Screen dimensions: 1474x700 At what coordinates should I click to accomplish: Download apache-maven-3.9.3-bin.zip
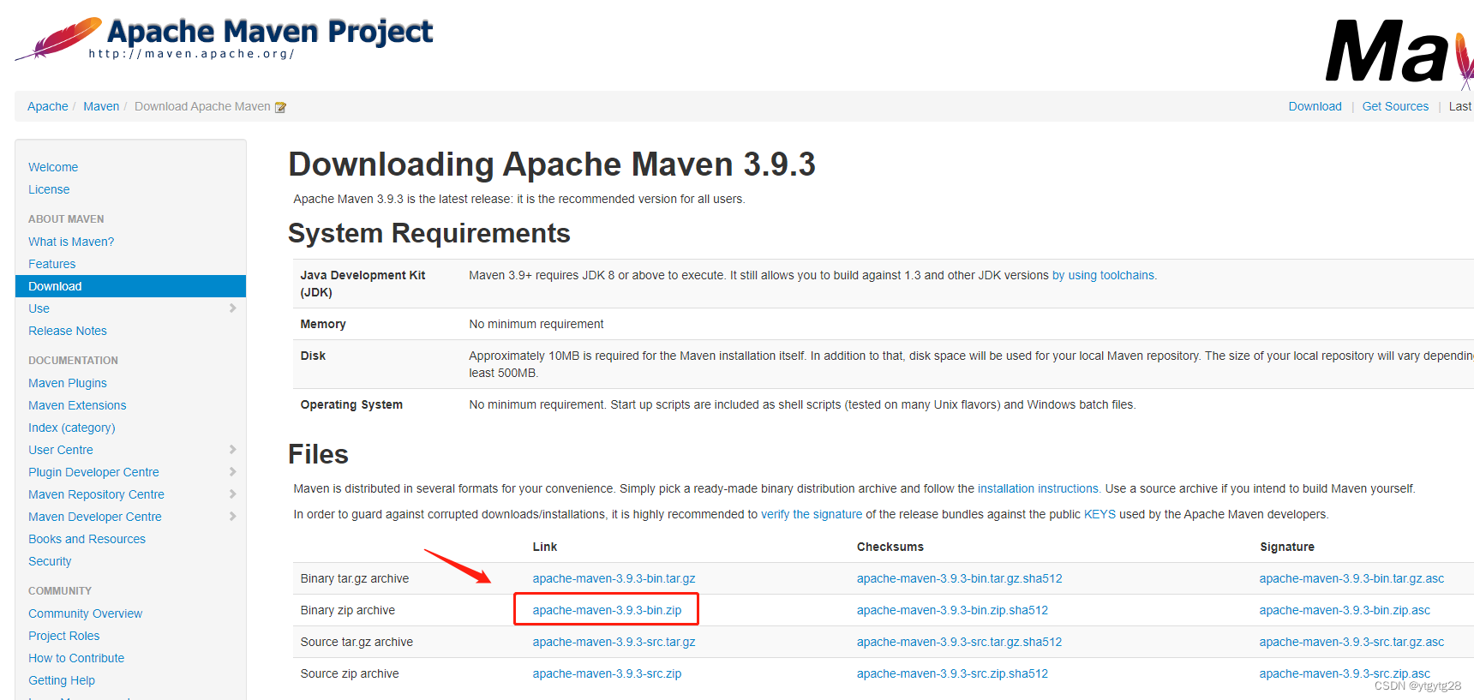click(x=607, y=610)
